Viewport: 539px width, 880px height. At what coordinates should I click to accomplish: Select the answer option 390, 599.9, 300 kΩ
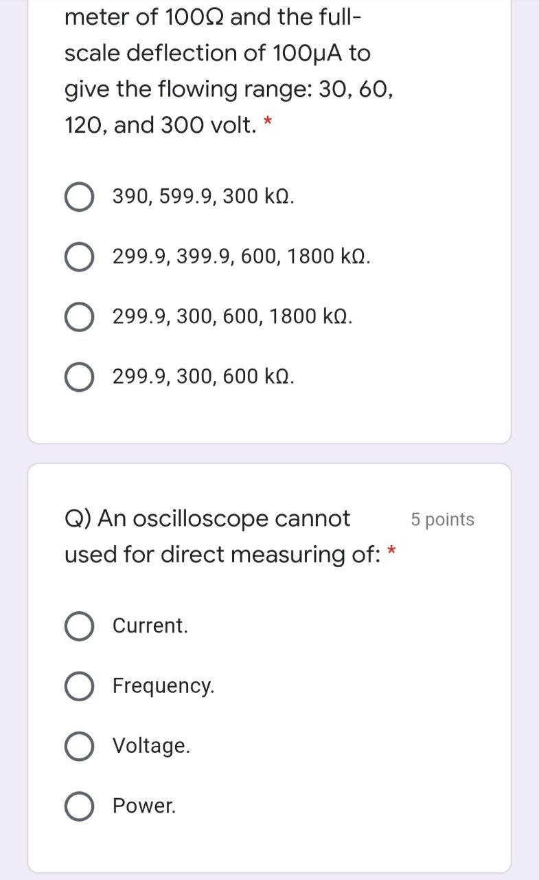78,197
